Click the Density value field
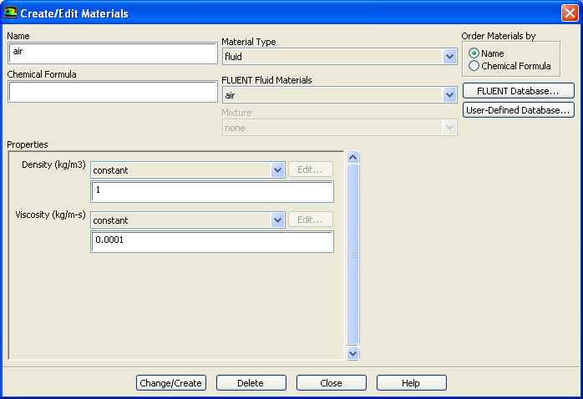This screenshot has width=583, height=399. [x=212, y=191]
